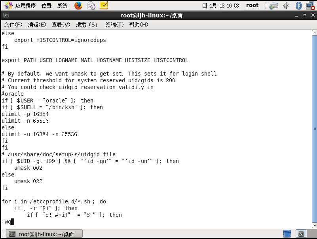The image size is (317, 239).
Task: Click the line 'export HISTCONTROL=ignoredups'
Action: click(x=60, y=40)
